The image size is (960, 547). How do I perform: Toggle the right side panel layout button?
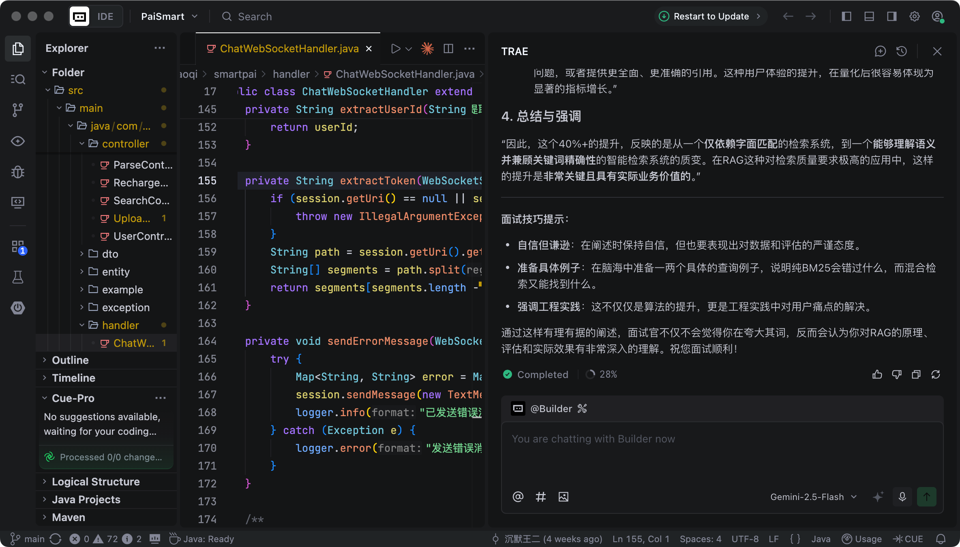pos(891,17)
